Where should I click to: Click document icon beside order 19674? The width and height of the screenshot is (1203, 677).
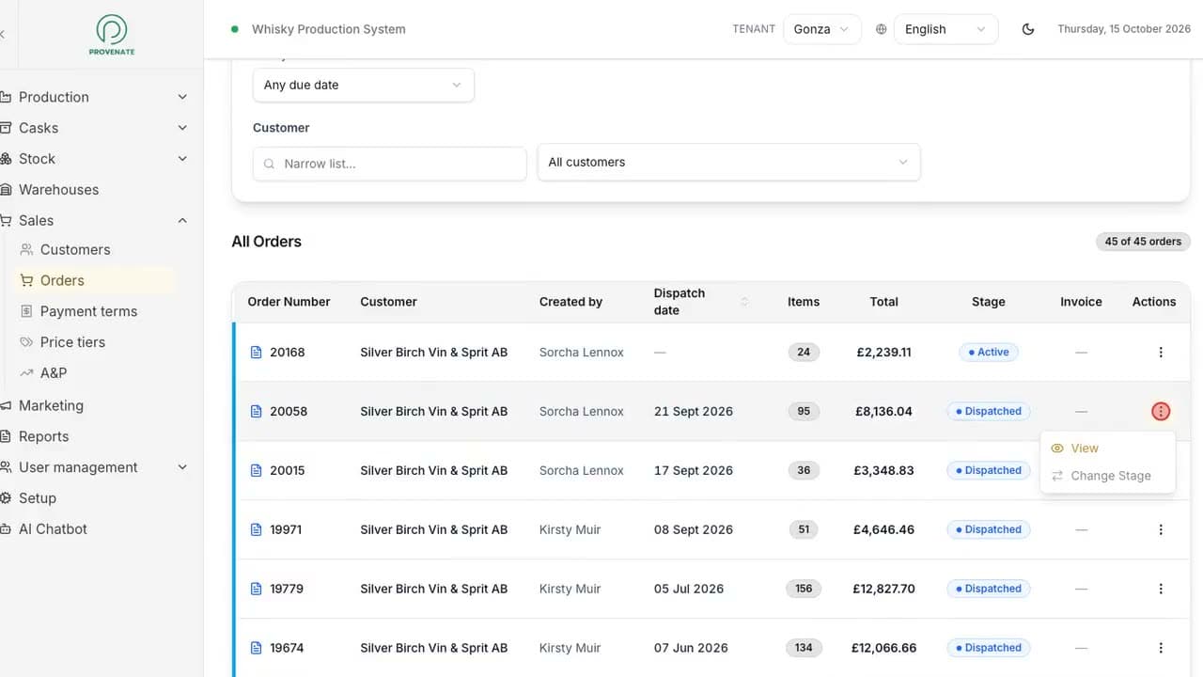[256, 649]
